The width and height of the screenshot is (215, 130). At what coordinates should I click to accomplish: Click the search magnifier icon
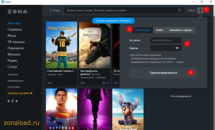pyautogui.click(x=180, y=10)
